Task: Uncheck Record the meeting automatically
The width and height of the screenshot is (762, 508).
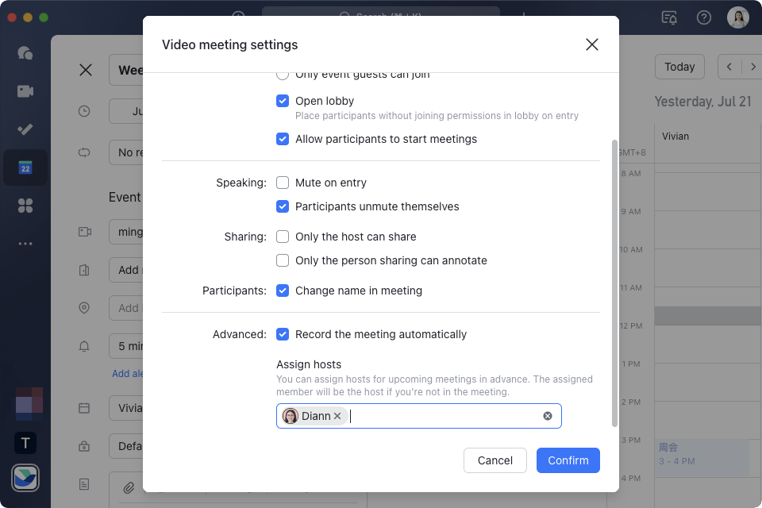Action: [283, 334]
